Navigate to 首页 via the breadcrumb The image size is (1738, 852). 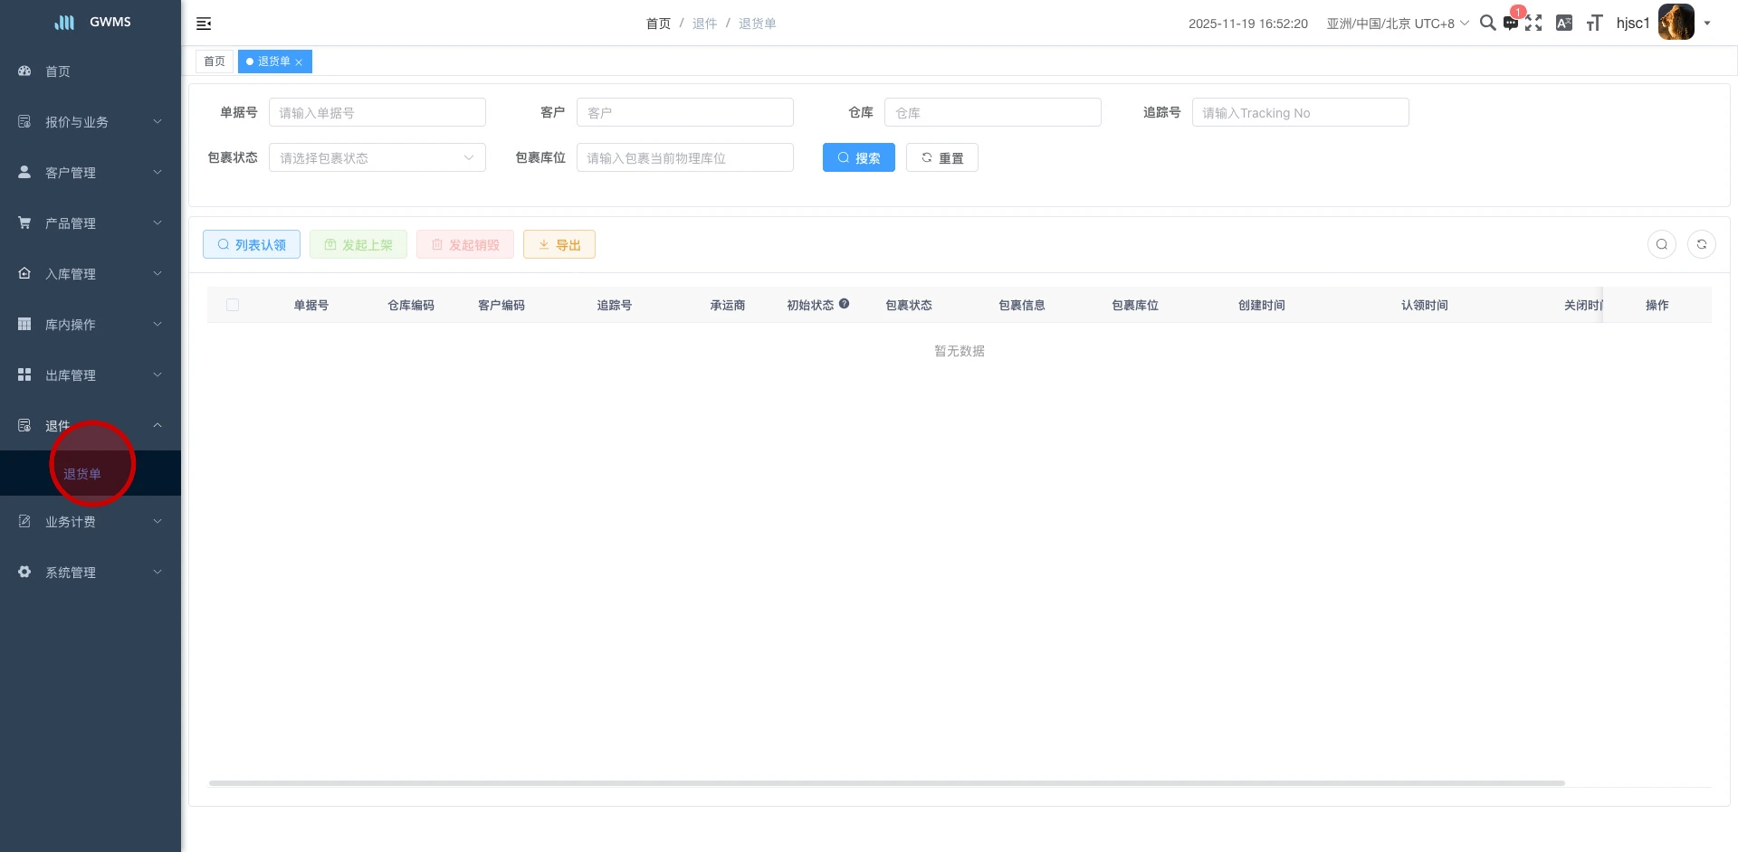pyautogui.click(x=658, y=23)
